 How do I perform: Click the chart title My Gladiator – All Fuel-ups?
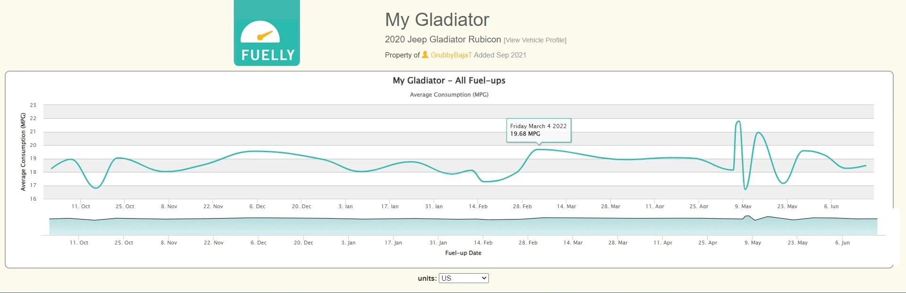(449, 81)
